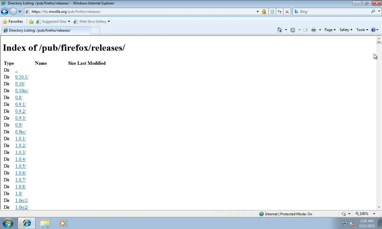The height and width of the screenshot is (229, 382).
Task: Click Add to Favorites Bar icon
Action: coord(31,21)
